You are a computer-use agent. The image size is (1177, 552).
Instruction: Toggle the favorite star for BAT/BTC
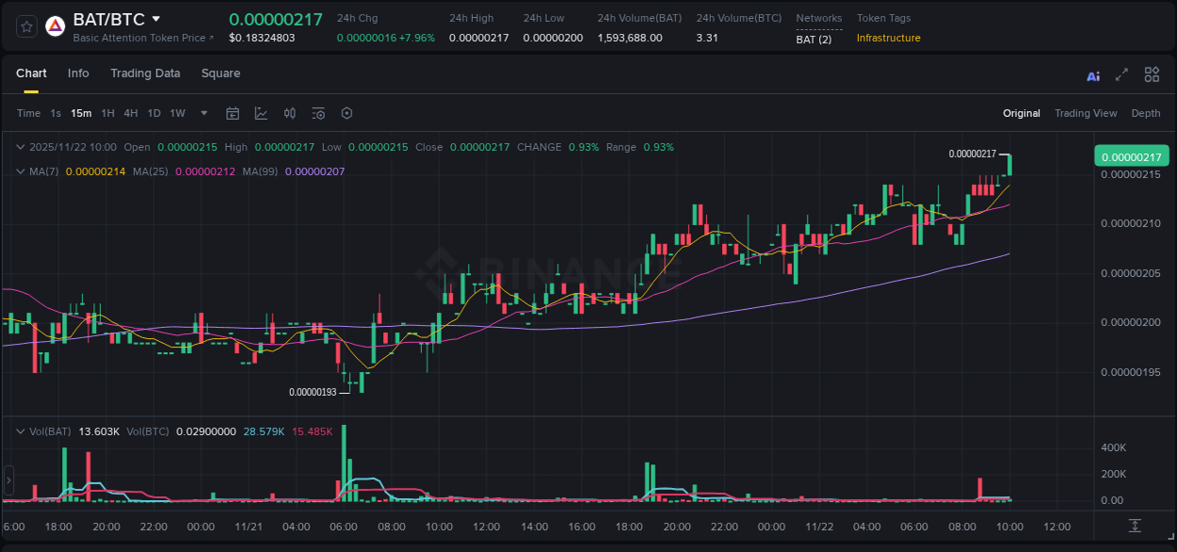(25, 25)
